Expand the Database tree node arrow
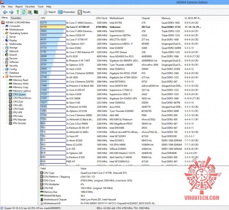The width and height of the screenshot is (229, 210). click(3, 73)
